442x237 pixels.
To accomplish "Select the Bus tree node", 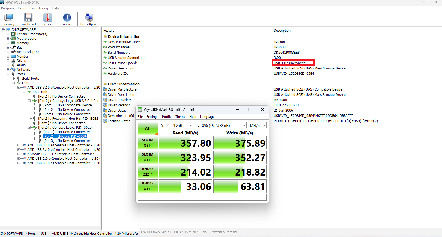I will pyautogui.click(x=19, y=47).
